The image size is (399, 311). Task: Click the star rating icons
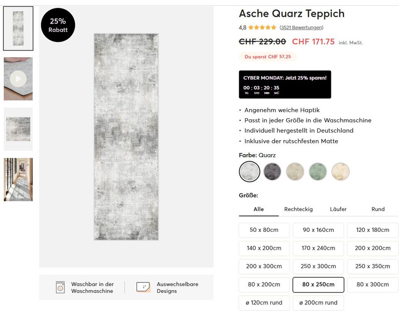pos(262,28)
